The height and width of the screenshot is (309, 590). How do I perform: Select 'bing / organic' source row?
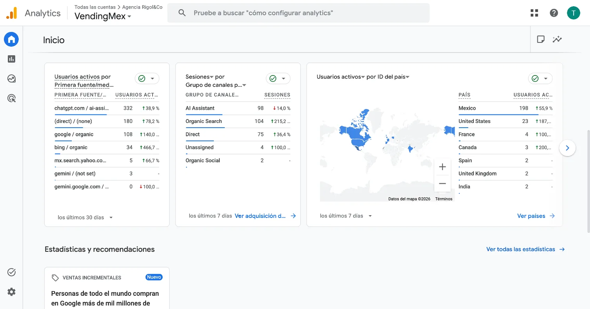(107, 147)
